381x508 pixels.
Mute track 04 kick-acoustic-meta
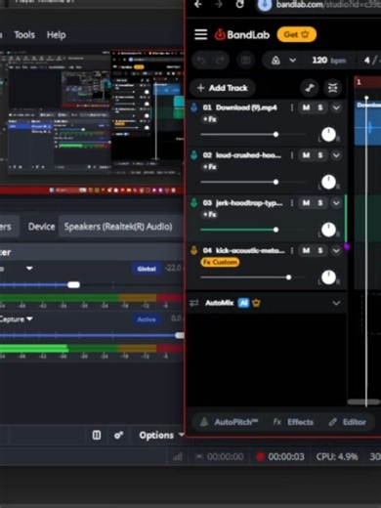[306, 250]
